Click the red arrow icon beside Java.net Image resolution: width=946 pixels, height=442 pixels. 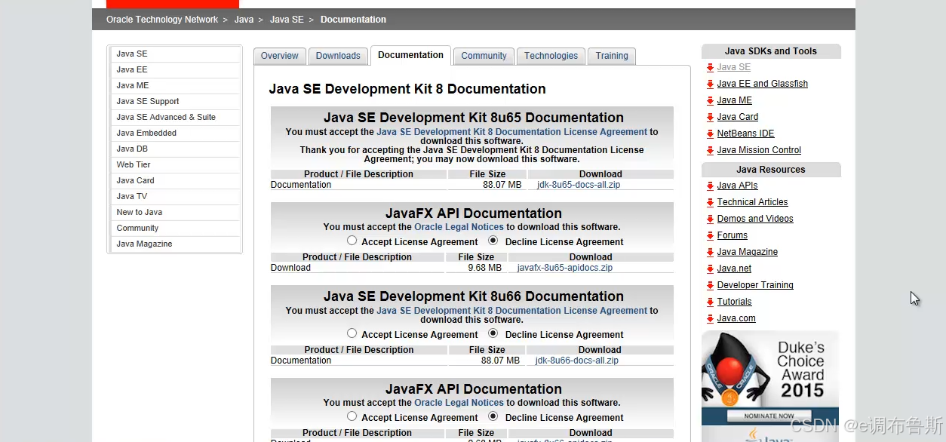tap(710, 269)
